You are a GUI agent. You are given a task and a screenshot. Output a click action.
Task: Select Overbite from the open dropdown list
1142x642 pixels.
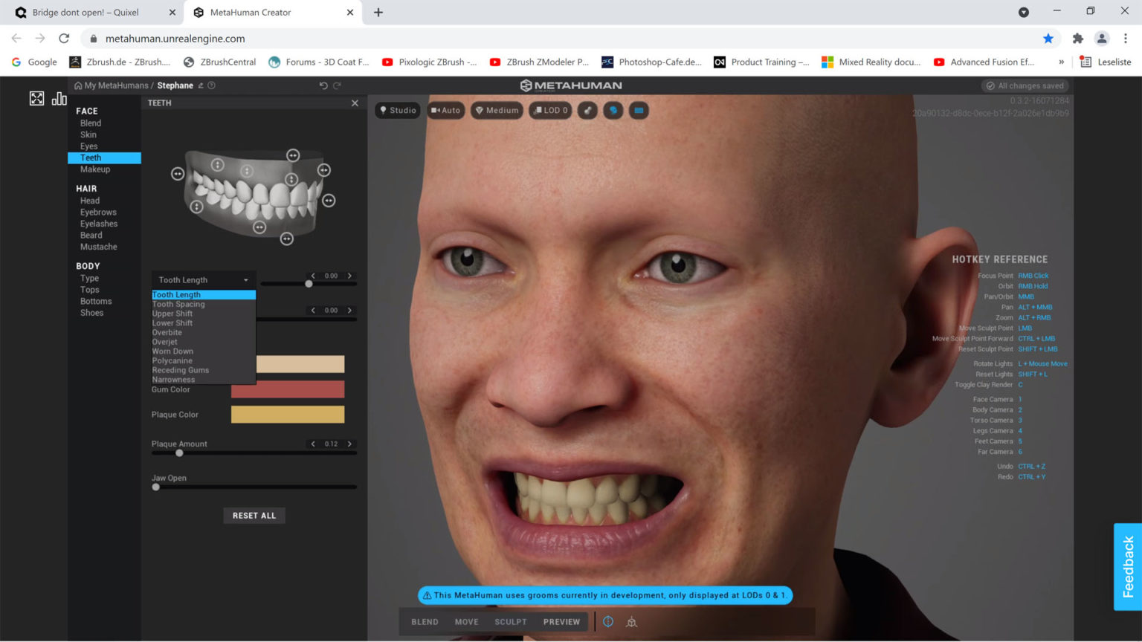(167, 332)
